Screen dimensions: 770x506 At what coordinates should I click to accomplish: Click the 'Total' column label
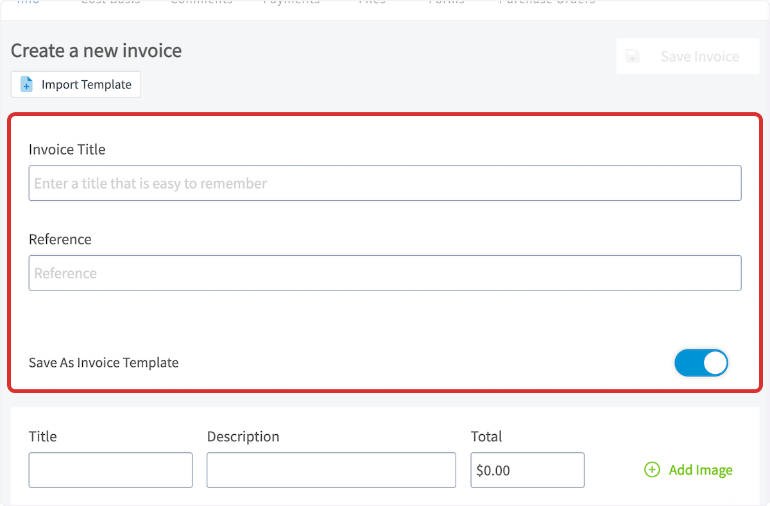click(486, 437)
